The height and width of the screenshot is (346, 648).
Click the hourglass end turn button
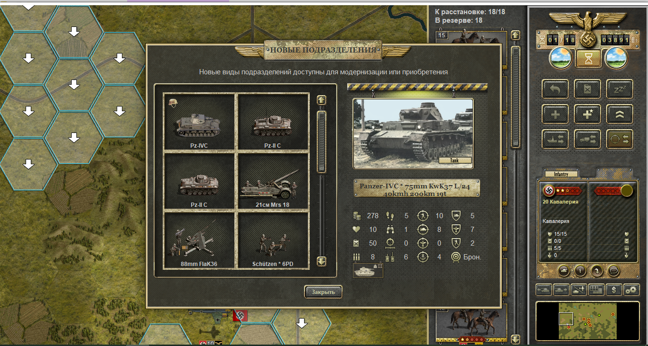point(588,59)
